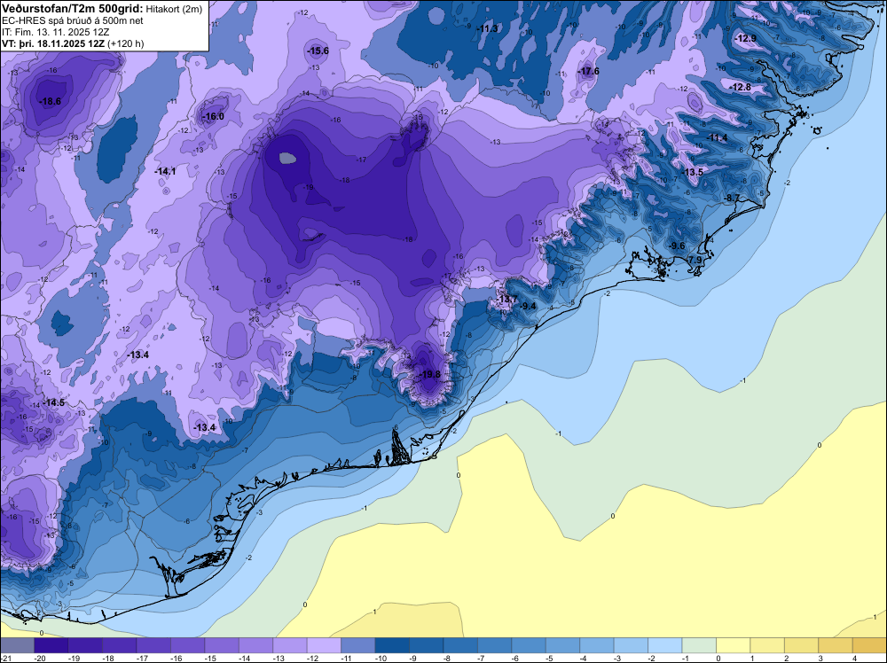Select the pale lilac legend swatch labeled -12
Screen dimensions: 887x663
click(324, 645)
